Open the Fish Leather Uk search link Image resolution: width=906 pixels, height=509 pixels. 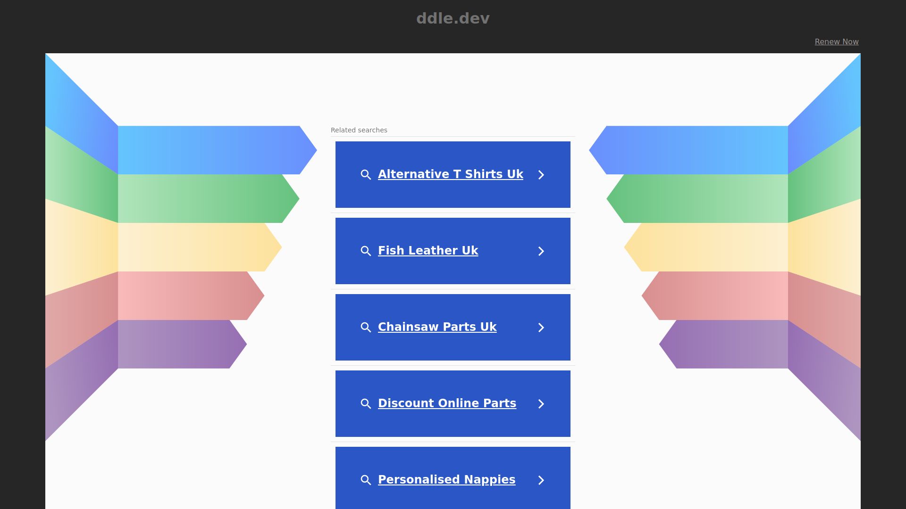pos(428,251)
